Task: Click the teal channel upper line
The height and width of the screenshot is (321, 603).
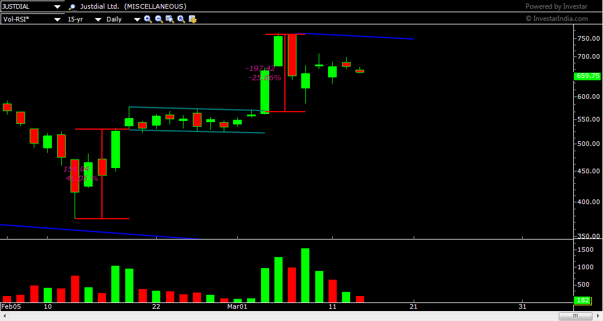Action: point(197,109)
